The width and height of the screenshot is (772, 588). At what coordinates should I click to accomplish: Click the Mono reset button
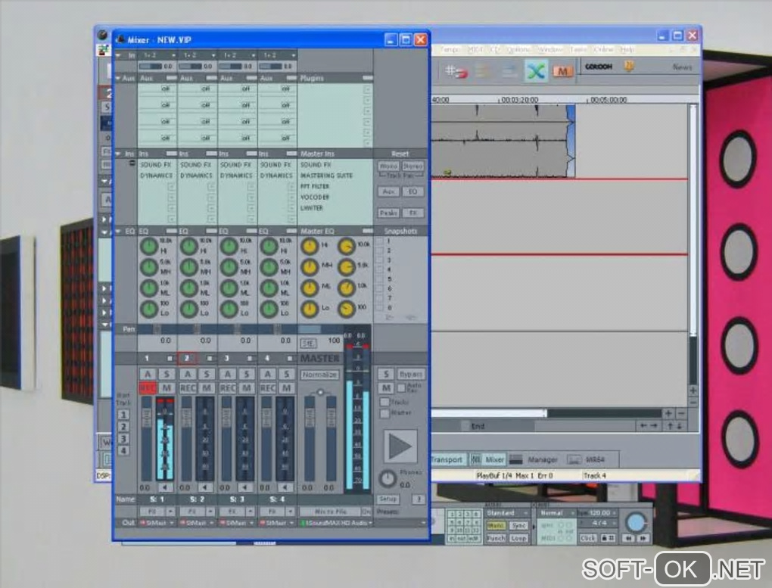(x=388, y=166)
